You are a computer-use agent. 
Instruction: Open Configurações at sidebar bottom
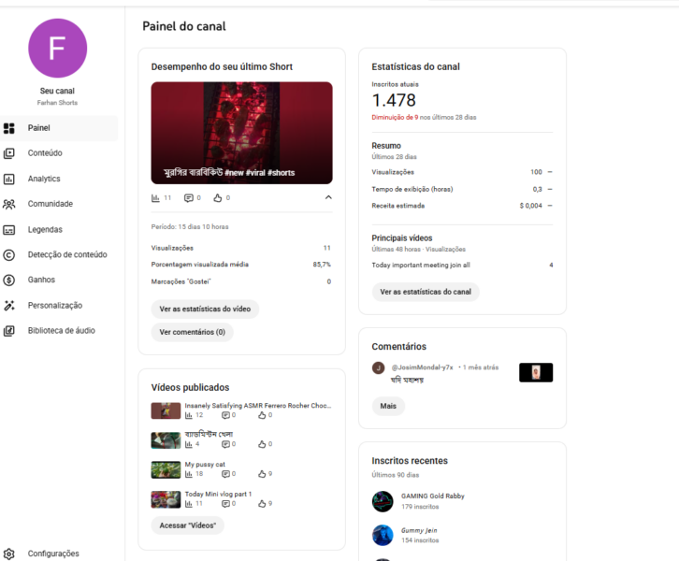point(59,554)
